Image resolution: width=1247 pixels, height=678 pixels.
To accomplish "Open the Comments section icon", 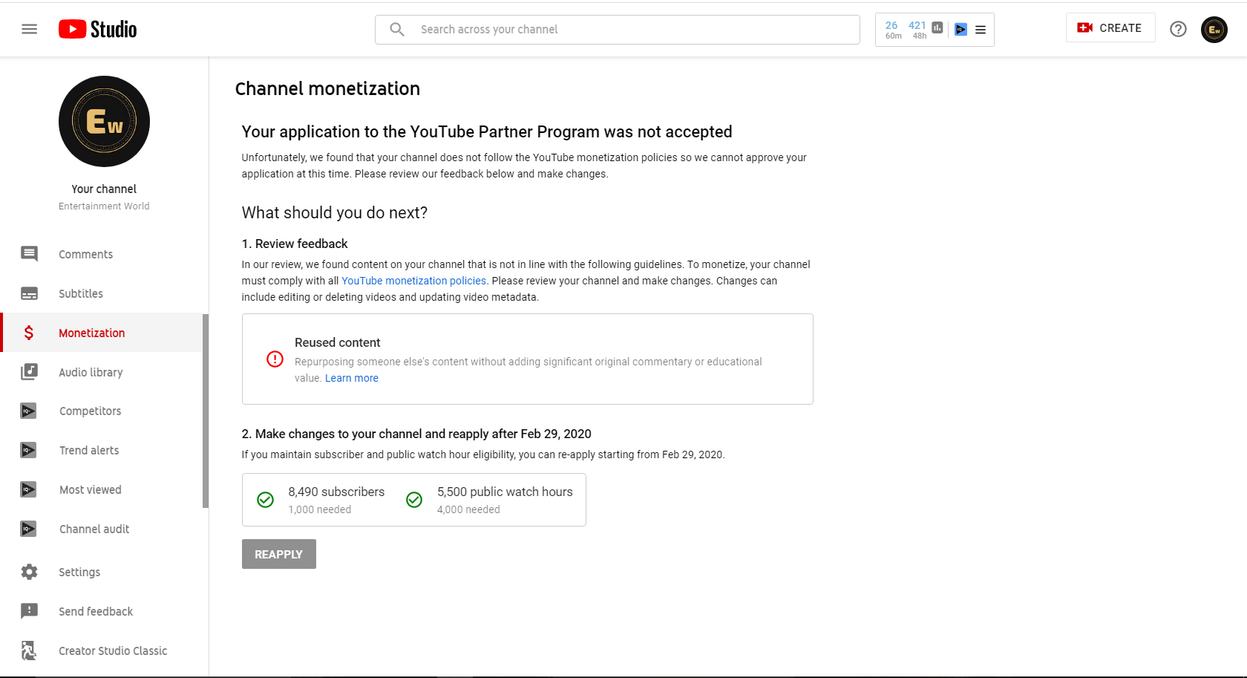I will pyautogui.click(x=30, y=254).
